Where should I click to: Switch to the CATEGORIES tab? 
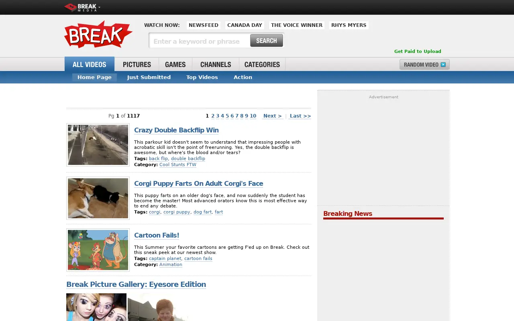click(x=262, y=64)
